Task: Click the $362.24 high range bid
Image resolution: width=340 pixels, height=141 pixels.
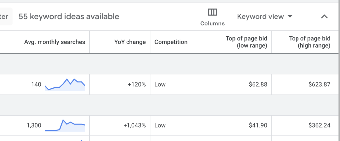Action: pos(319,125)
